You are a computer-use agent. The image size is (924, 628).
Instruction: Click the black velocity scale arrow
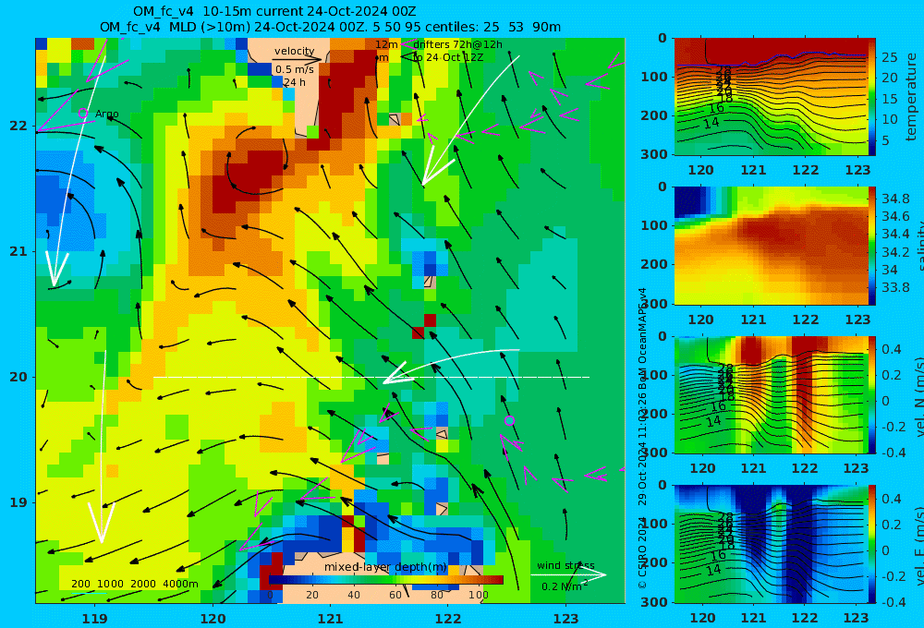pyautogui.click(x=297, y=59)
